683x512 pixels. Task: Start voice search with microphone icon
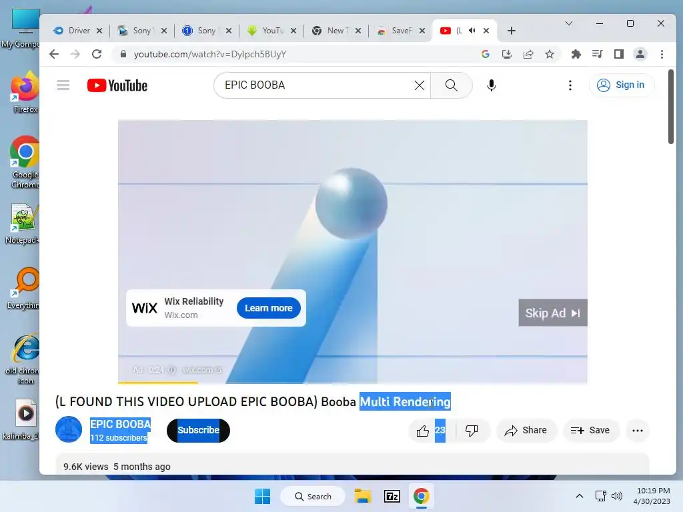[x=492, y=85]
